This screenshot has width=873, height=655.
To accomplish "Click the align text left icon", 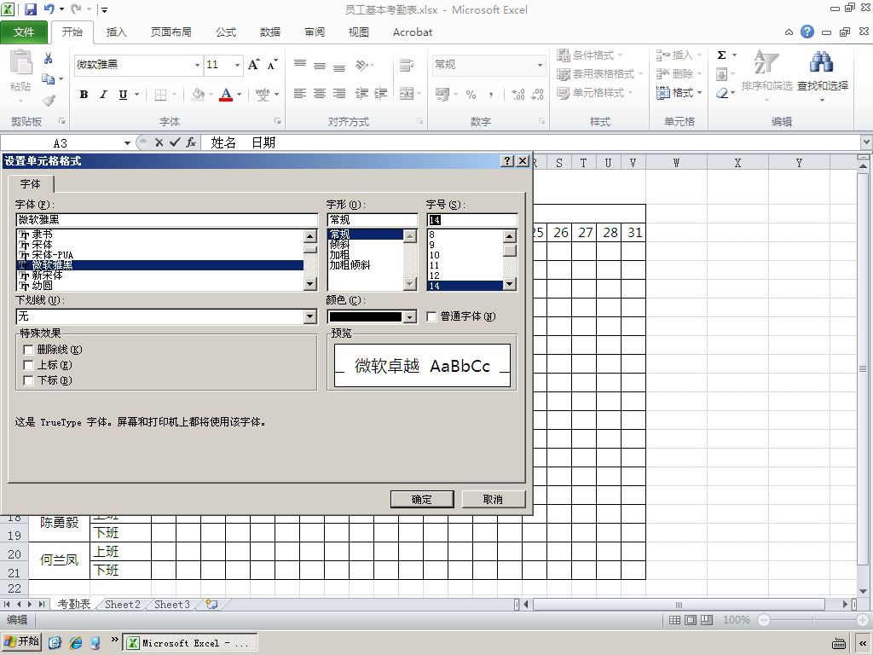I will point(300,94).
